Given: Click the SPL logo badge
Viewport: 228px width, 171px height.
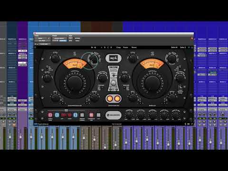Looking at the screenshot, I should point(114,58).
